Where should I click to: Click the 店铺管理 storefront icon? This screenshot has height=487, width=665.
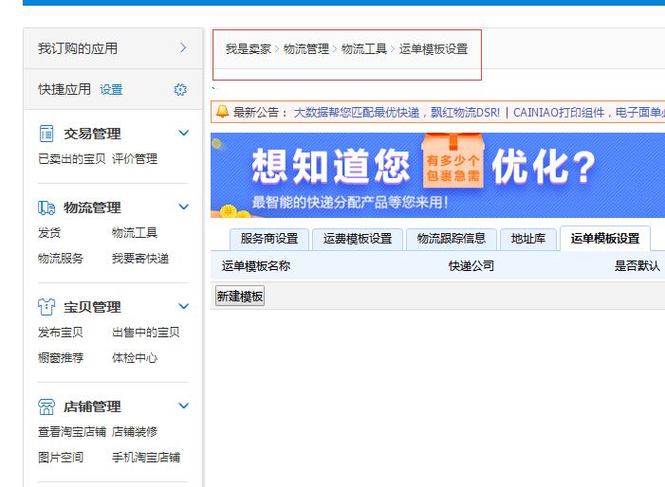pyautogui.click(x=46, y=406)
